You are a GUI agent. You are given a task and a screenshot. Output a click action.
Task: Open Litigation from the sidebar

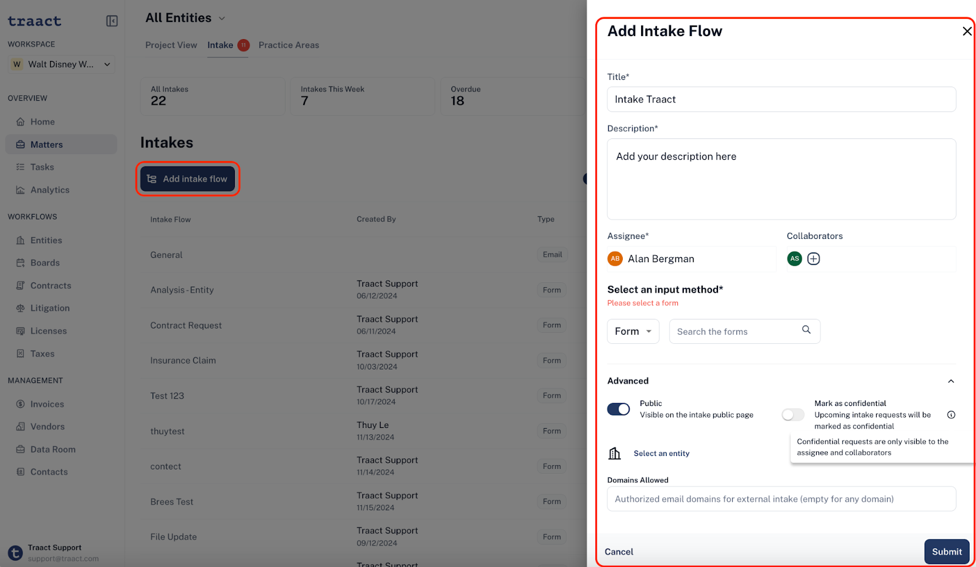coord(50,308)
